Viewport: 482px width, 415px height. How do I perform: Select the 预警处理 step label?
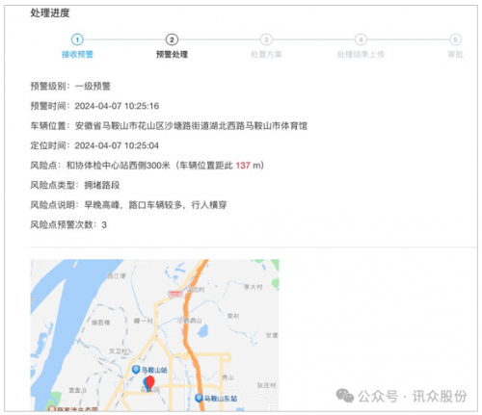point(172,54)
